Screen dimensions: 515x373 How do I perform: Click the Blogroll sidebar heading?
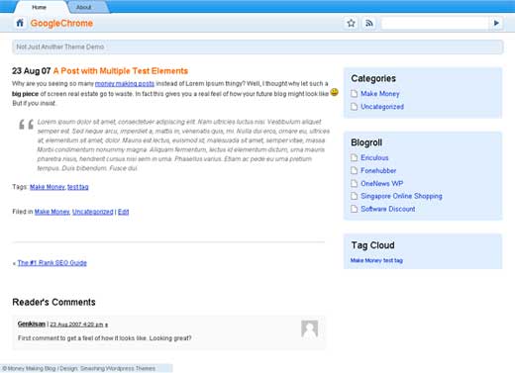(x=366, y=142)
